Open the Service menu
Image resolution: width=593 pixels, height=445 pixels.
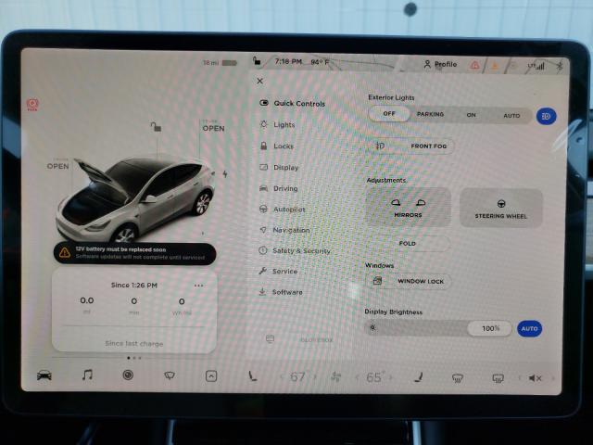point(278,272)
